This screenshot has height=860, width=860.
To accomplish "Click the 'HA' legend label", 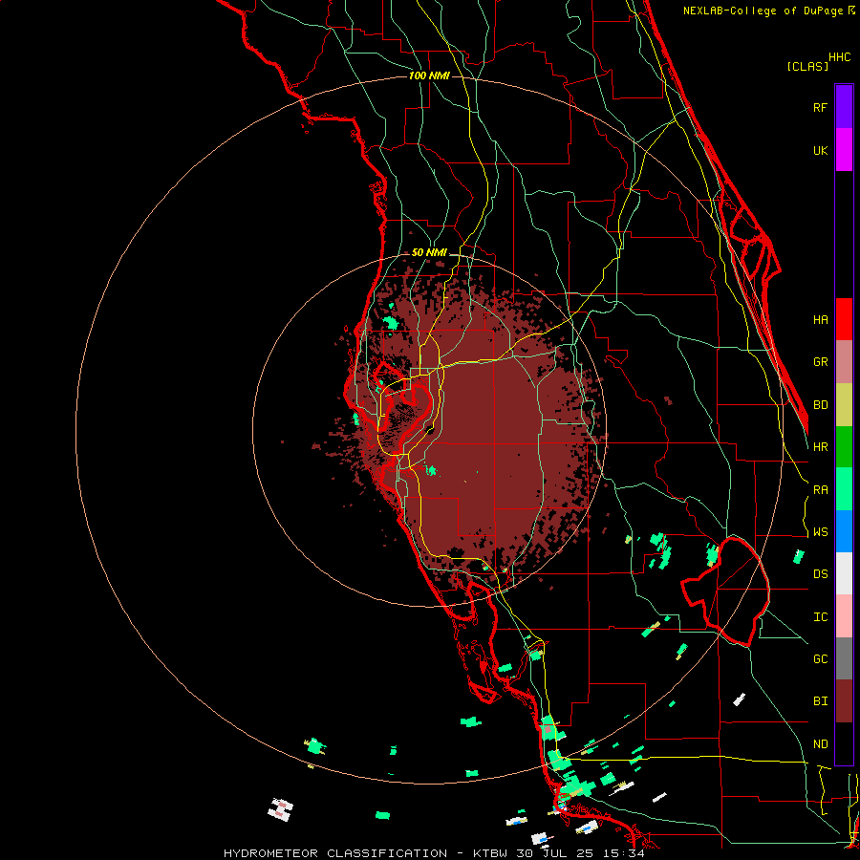I will (820, 319).
